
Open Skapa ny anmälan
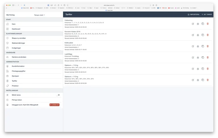(34, 38)
